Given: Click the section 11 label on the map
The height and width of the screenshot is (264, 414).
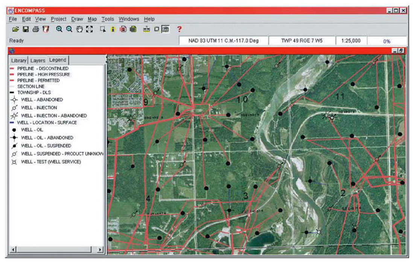Looking at the screenshot, I should point(340,96).
